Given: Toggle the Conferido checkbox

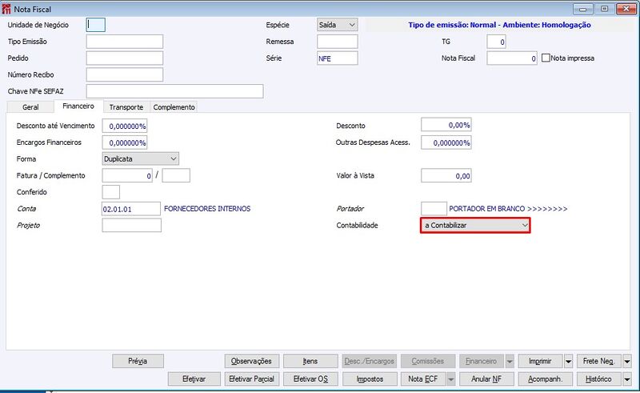Looking at the screenshot, I should pos(110,192).
